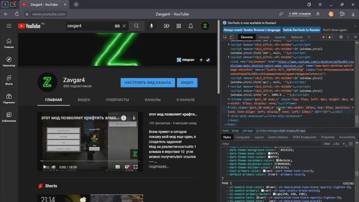
Task: Switch to the О КАНАЛЕ channel tab
Action: (186, 100)
